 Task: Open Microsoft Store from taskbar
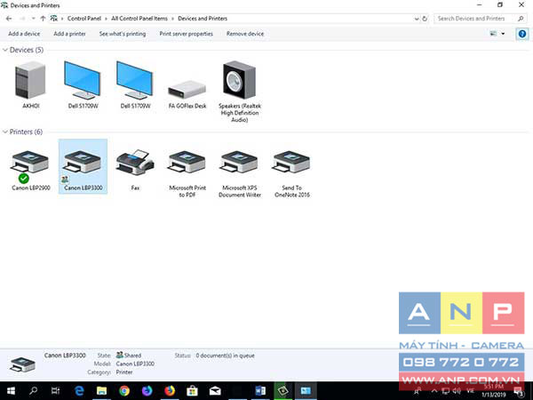192,391
